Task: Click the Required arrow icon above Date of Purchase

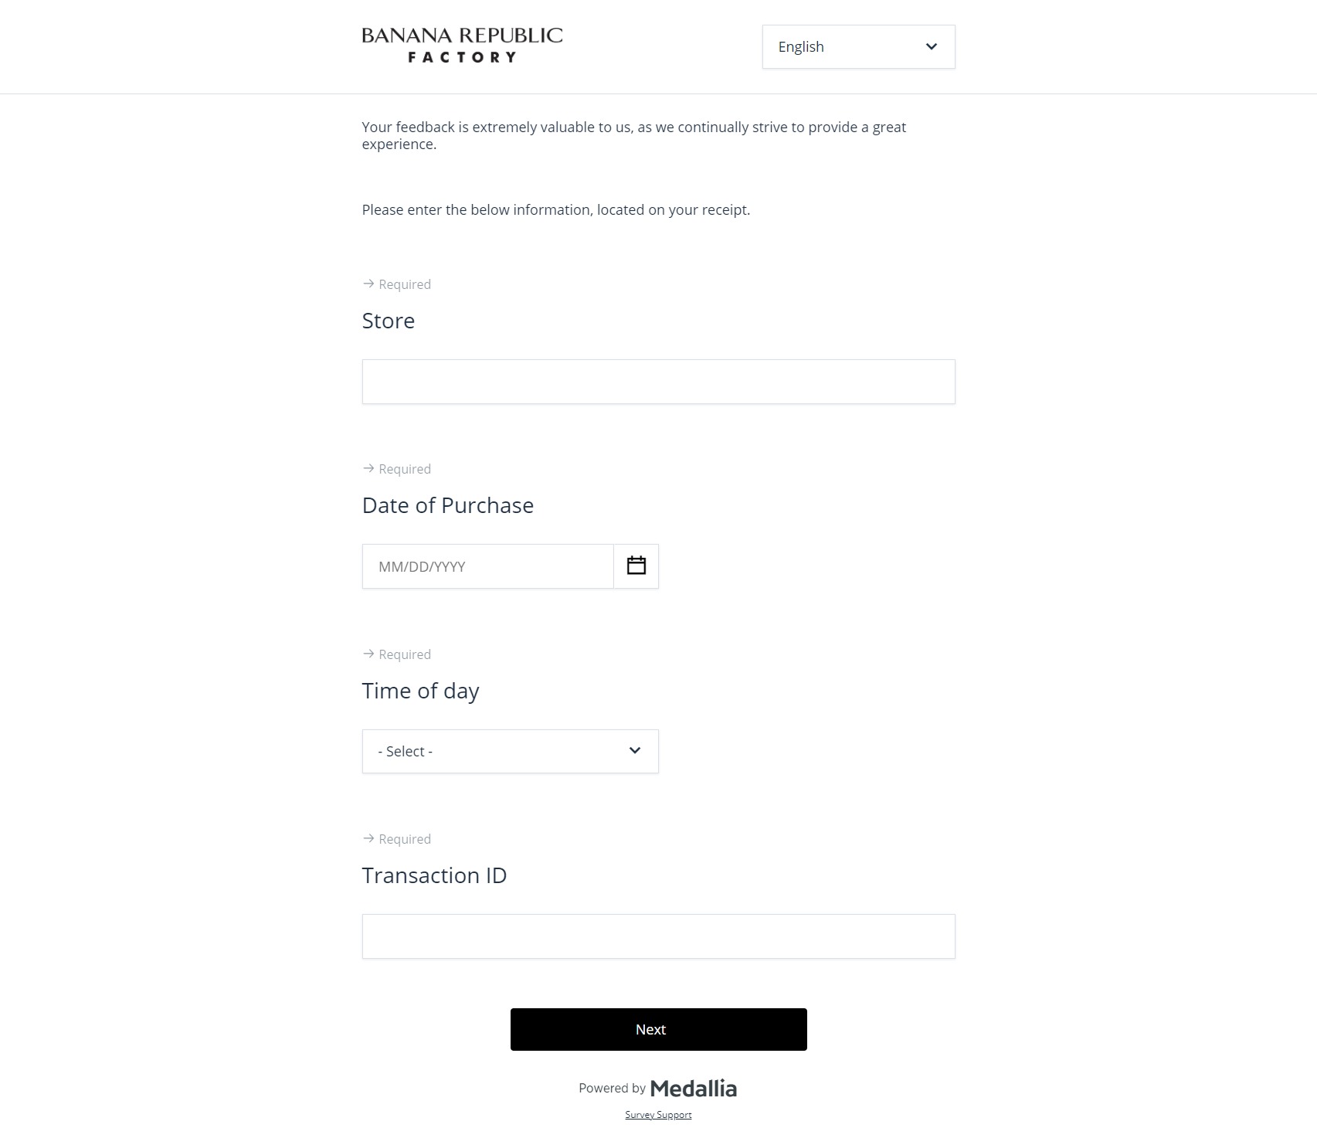Action: 368,468
